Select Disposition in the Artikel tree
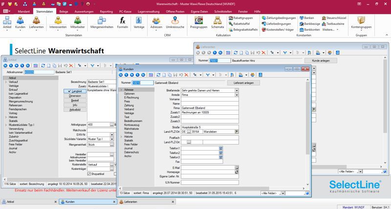 point(15,97)
